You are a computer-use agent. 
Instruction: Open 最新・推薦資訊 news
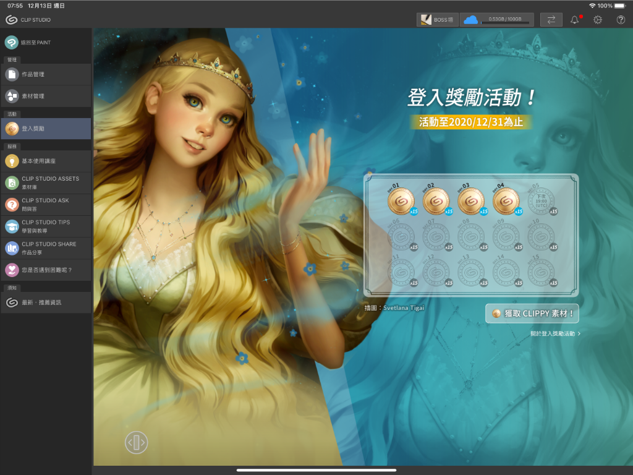46,302
